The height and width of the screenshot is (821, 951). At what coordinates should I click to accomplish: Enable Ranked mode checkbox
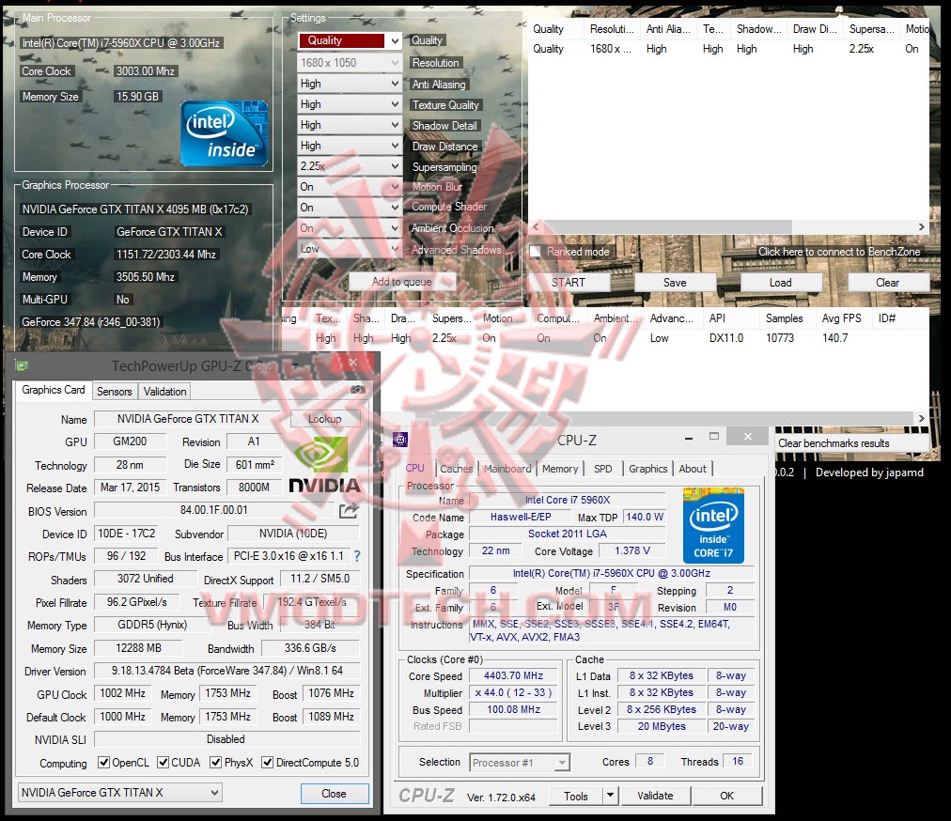pyautogui.click(x=537, y=252)
